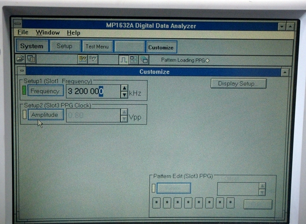Viewport: 306px width, 224px height.
Task: Click the 3 200 000 frequency field
Action: 93,91
